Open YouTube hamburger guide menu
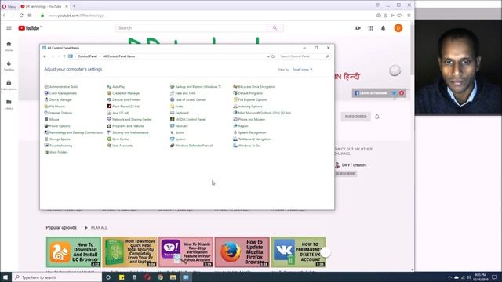This screenshot has width=502, height=282. pos(9,28)
